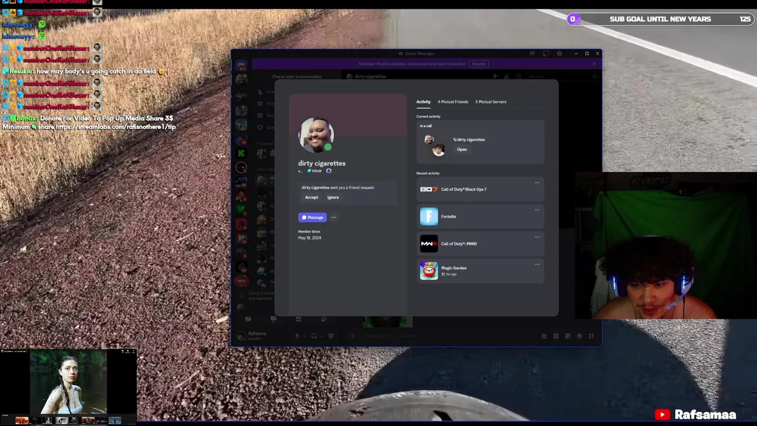This screenshot has width=757, height=426.
Task: Click the Message button on profile
Action: [x=312, y=217]
